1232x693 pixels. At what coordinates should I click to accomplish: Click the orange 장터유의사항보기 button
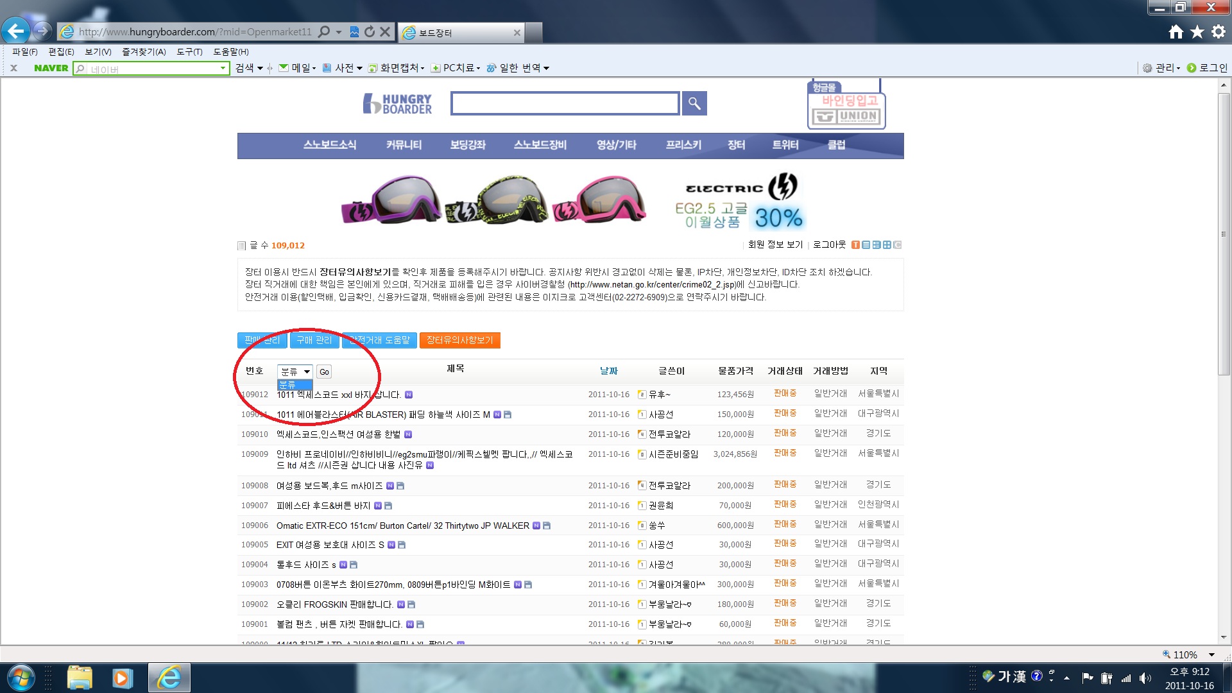click(460, 340)
